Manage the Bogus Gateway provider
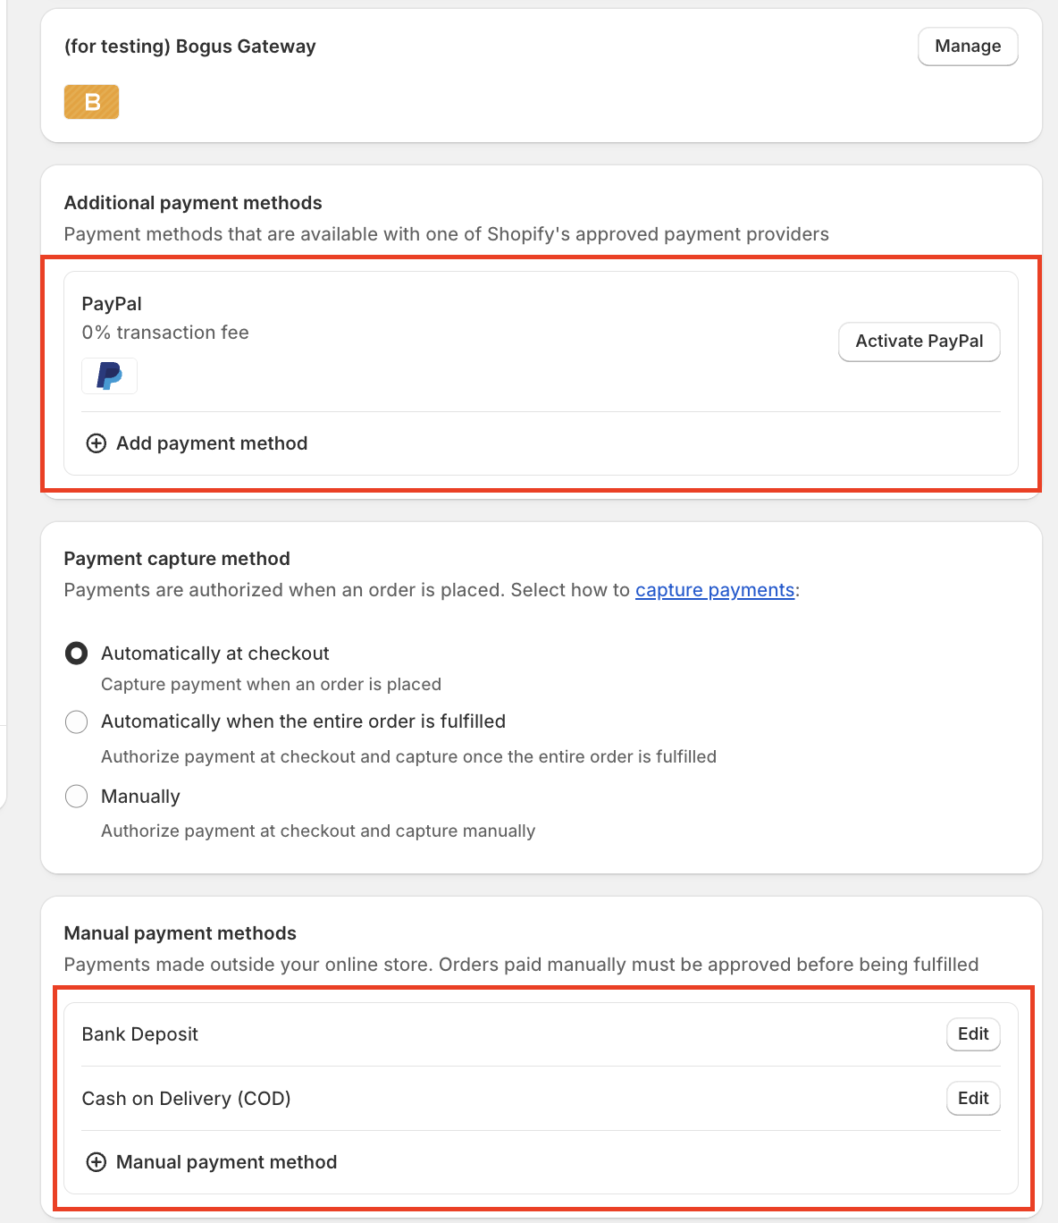 967,46
